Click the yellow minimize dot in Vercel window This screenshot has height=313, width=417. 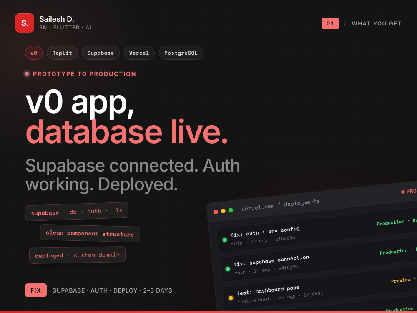point(223,211)
